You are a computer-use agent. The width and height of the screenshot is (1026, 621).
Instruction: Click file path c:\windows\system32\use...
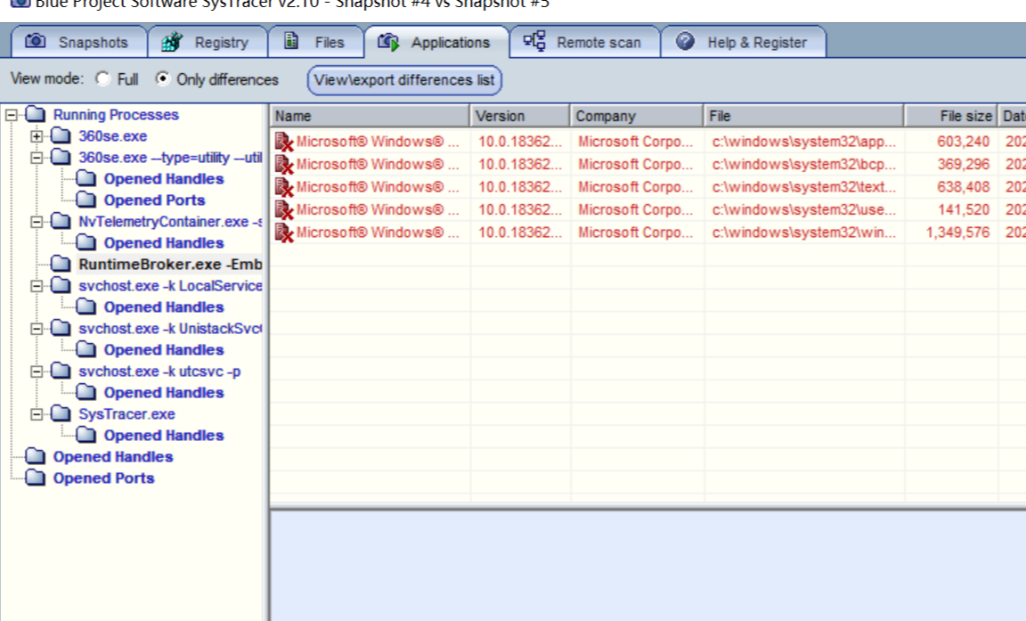[x=803, y=209]
